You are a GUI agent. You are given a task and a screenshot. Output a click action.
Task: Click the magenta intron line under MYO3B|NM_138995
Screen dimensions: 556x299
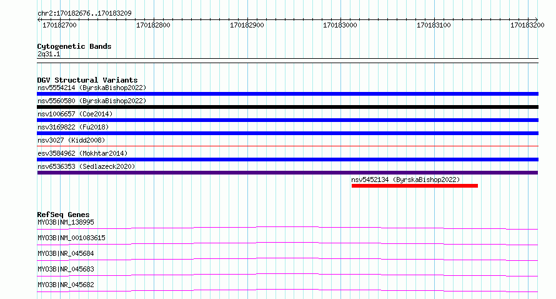[287, 227]
